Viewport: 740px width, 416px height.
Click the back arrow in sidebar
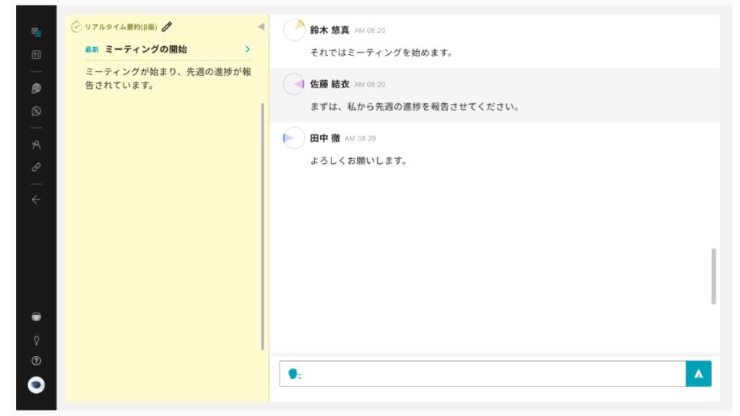36,200
